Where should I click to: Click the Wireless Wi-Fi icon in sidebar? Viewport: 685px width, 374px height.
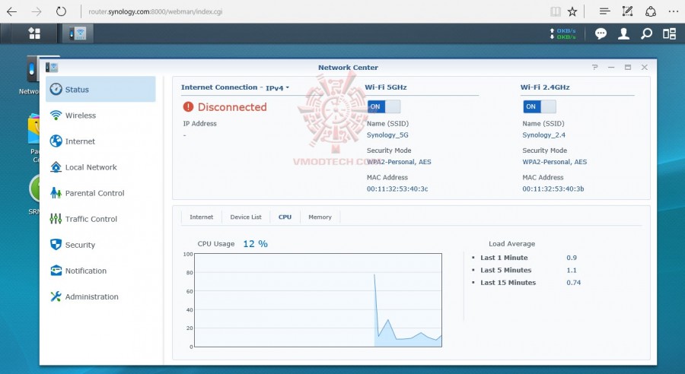[56, 116]
